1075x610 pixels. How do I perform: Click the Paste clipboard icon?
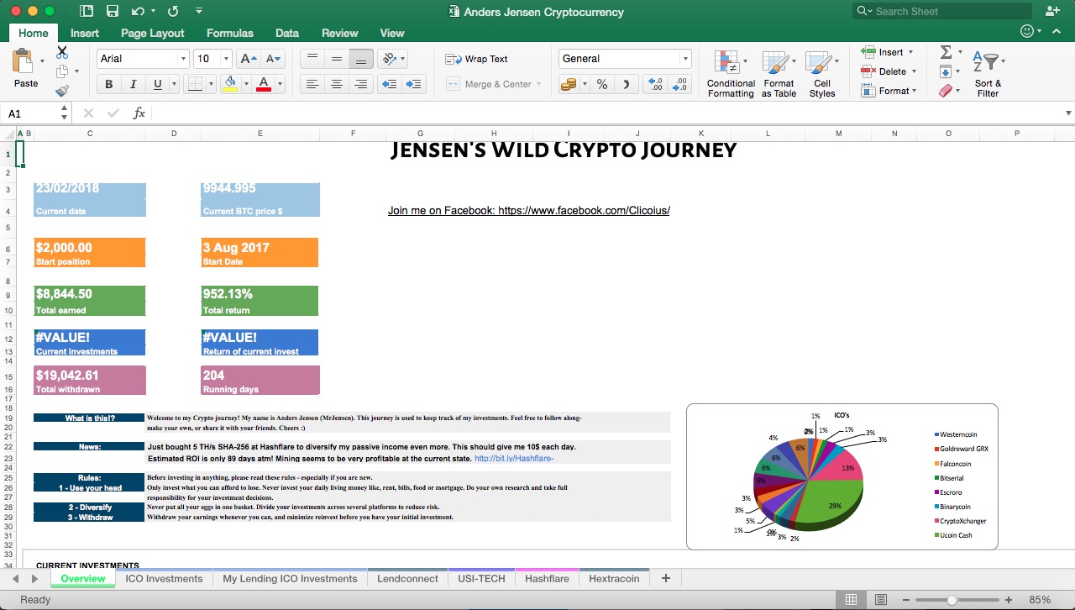click(23, 60)
